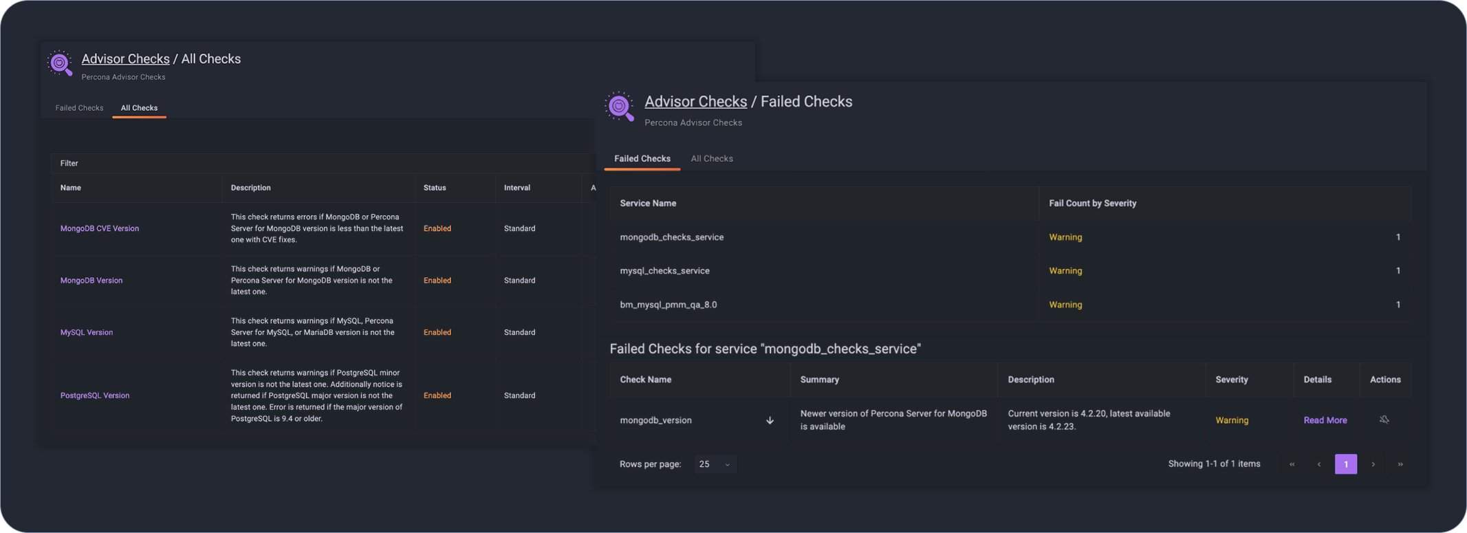Image resolution: width=1467 pixels, height=533 pixels.
Task: Click the Advisor Checks logo icon in Failed Checks window
Action: [x=619, y=107]
